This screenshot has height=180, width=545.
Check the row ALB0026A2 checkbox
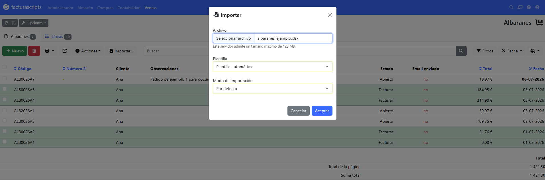pyautogui.click(x=5, y=131)
